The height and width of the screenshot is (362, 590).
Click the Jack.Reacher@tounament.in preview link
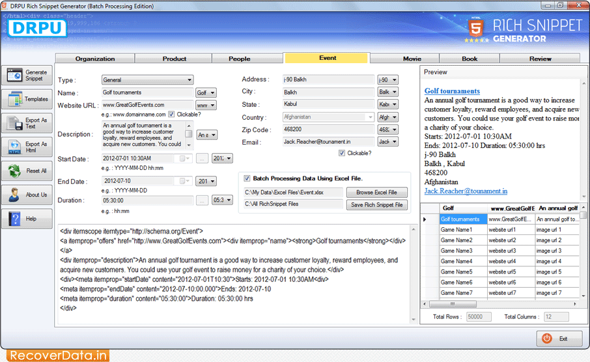466,191
